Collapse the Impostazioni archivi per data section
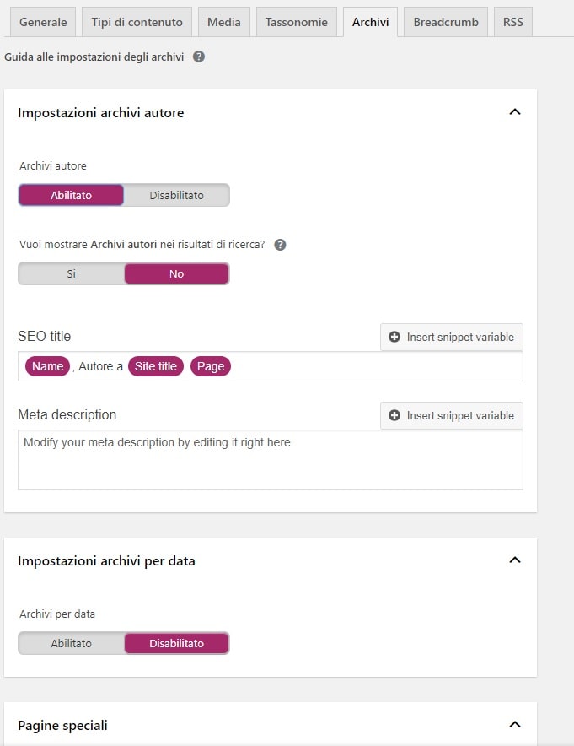 click(515, 560)
